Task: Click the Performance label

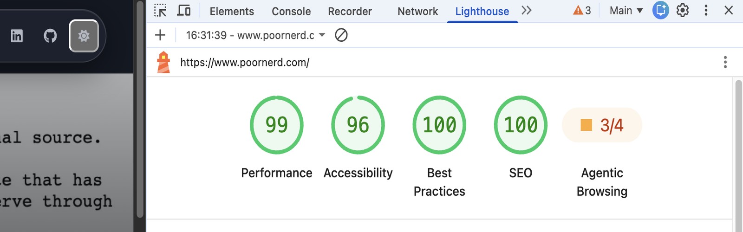Action: tap(277, 173)
